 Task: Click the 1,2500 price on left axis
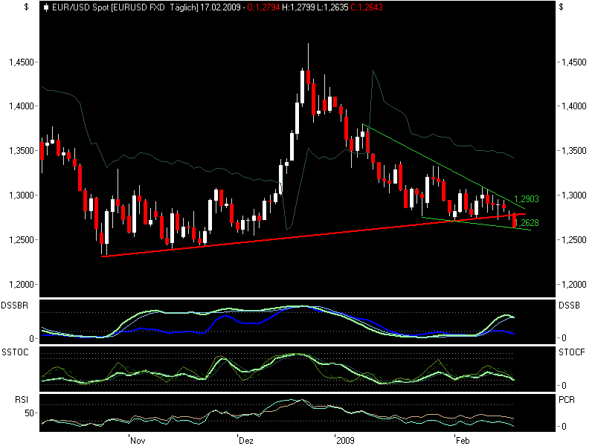[22, 240]
